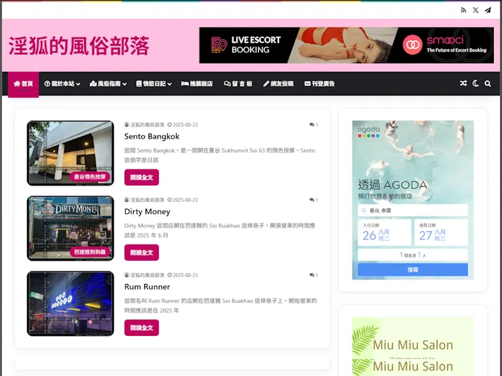Go to the 首頁 home tab
The image size is (502, 376).
click(23, 84)
